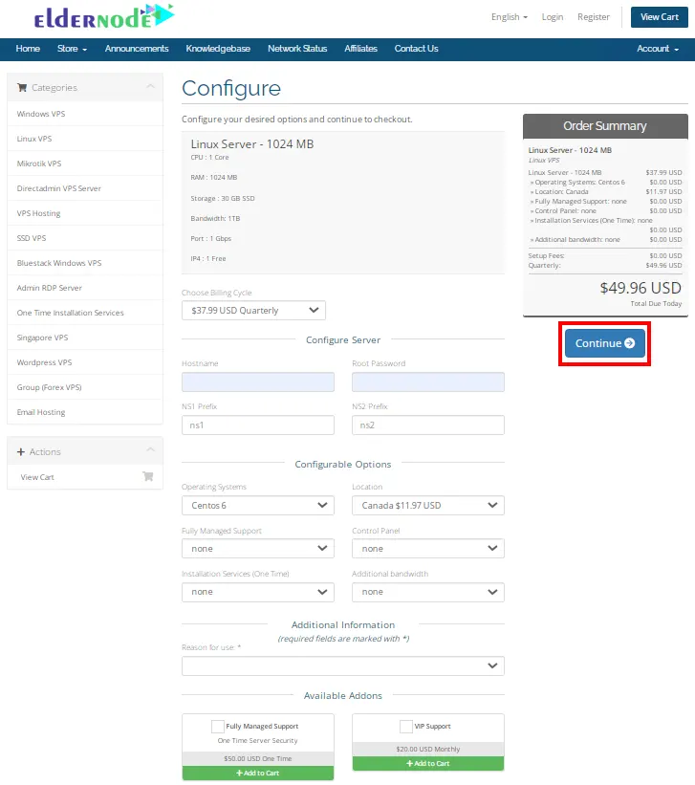The height and width of the screenshot is (785, 695).
Task: Click the plus icon beside Actions
Action: pos(20,451)
